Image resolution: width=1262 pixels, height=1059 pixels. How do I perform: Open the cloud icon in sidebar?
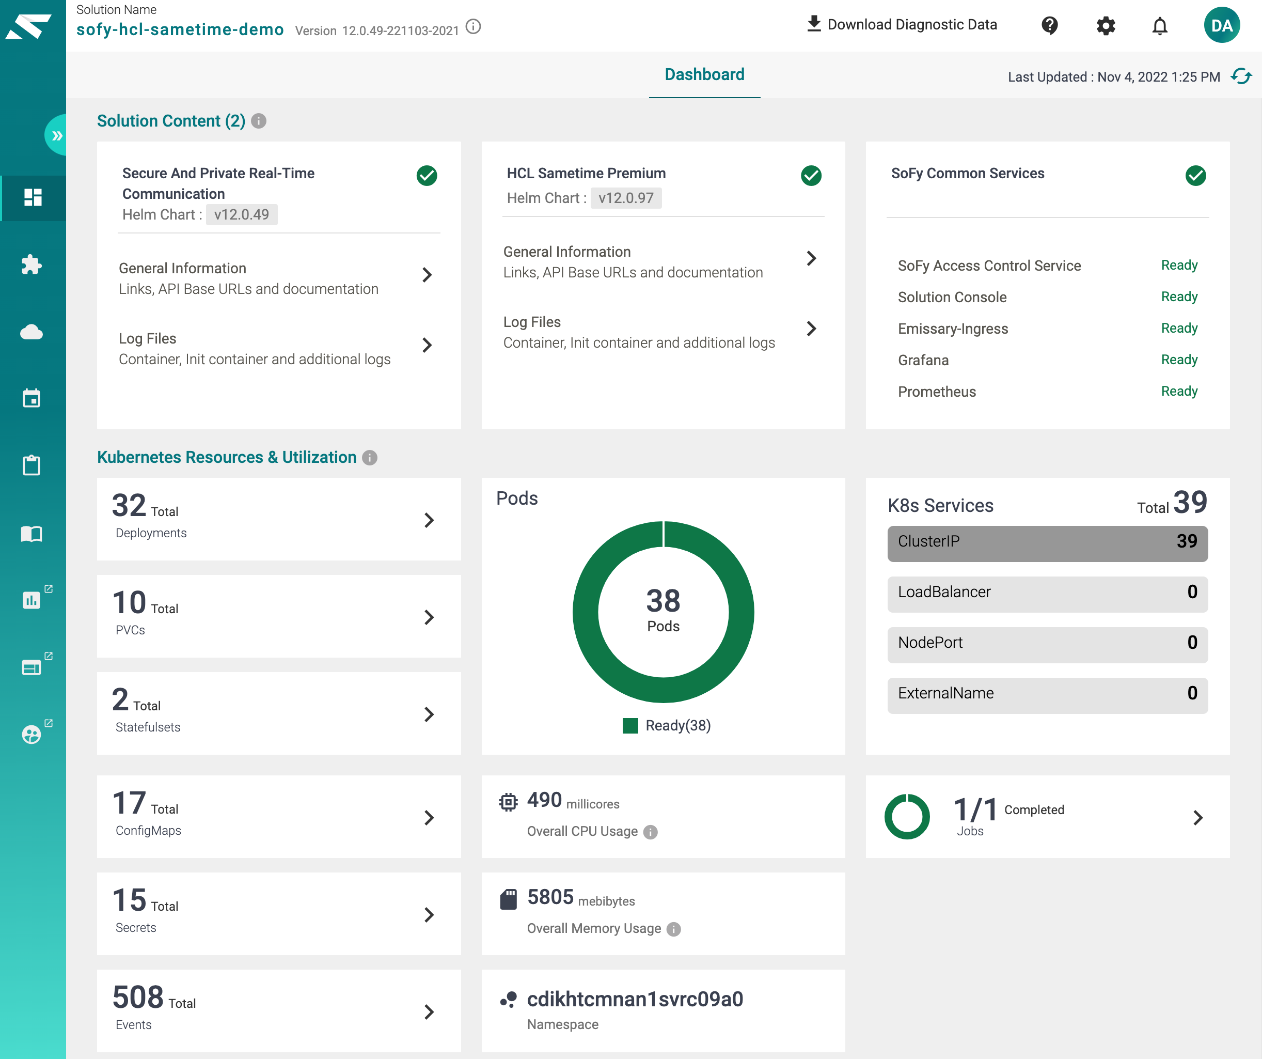point(32,332)
